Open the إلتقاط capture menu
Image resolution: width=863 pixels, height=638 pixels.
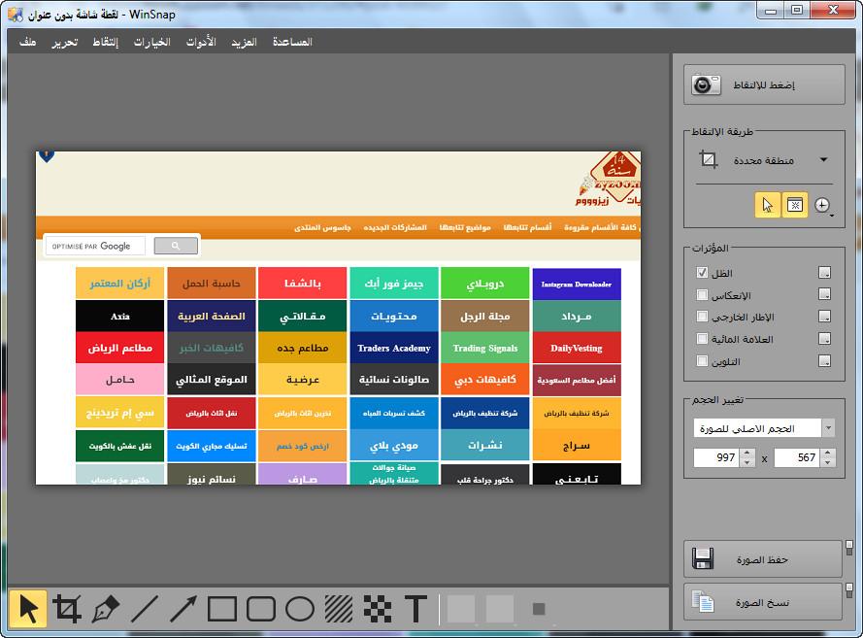(x=105, y=42)
